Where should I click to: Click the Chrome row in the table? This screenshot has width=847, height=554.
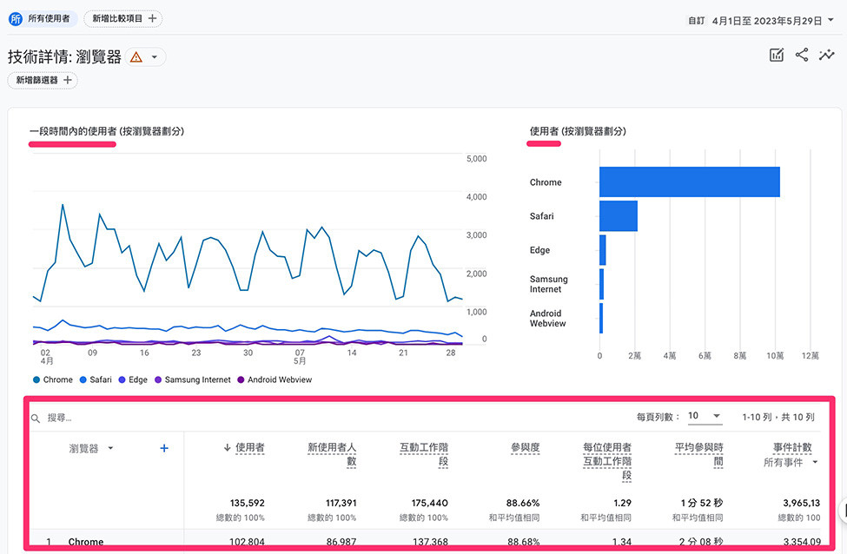(425, 542)
